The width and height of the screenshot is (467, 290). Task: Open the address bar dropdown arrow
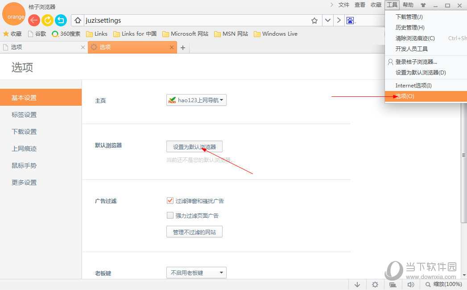coord(328,20)
